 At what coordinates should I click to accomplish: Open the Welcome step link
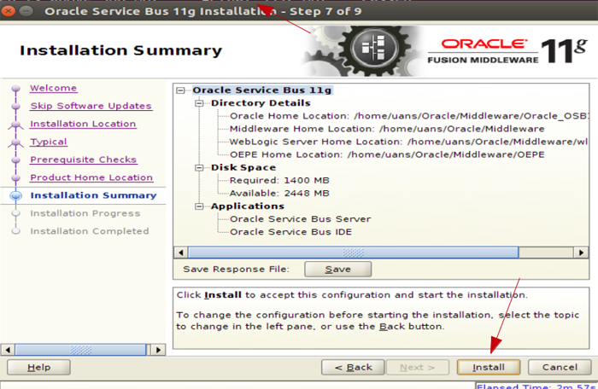coord(53,88)
